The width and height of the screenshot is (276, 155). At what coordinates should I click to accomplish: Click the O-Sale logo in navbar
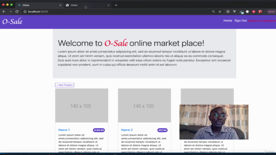point(13,22)
